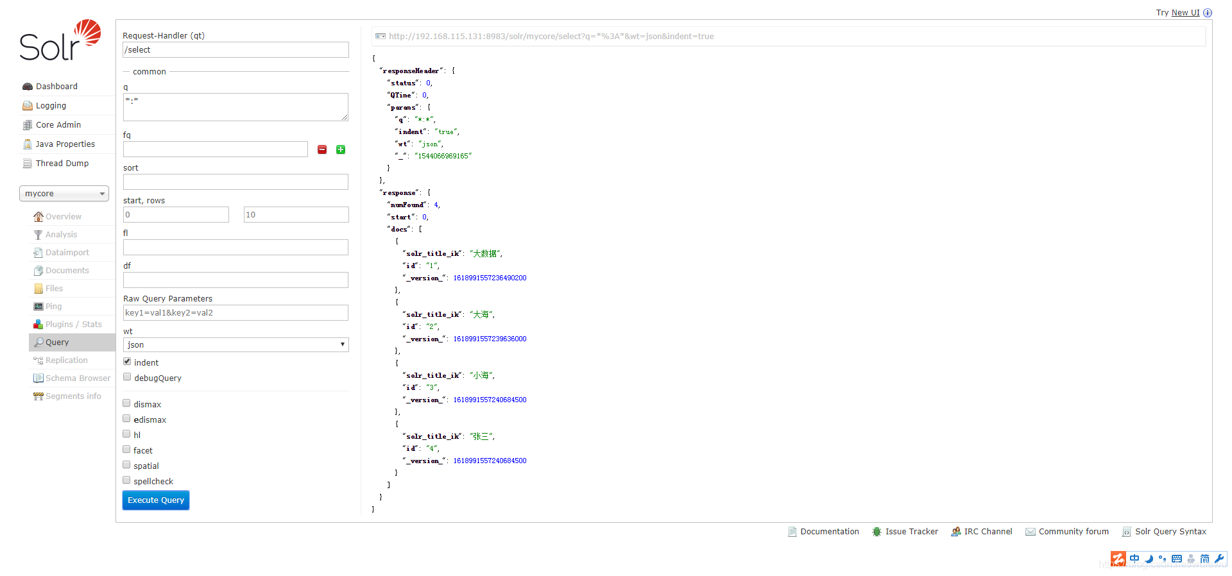Viewport: 1232px width, 576px height.
Task: Open the Plugins / Stats menu item
Action: 73,325
